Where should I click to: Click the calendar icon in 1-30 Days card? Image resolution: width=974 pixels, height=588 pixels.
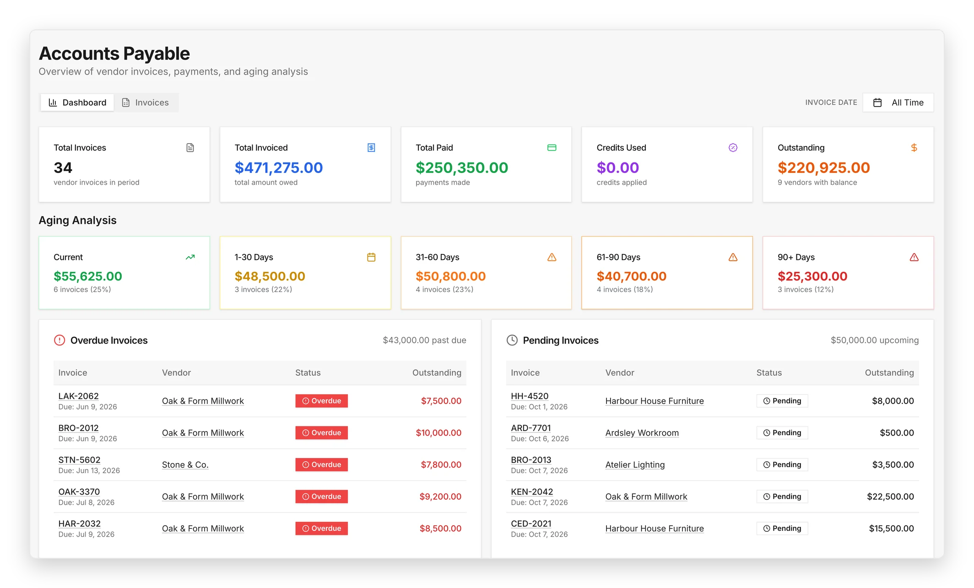[371, 257]
